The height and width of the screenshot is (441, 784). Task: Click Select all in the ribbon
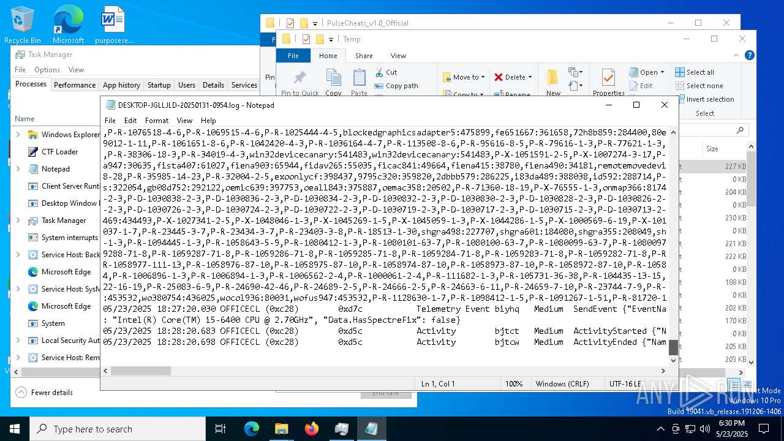tap(695, 72)
